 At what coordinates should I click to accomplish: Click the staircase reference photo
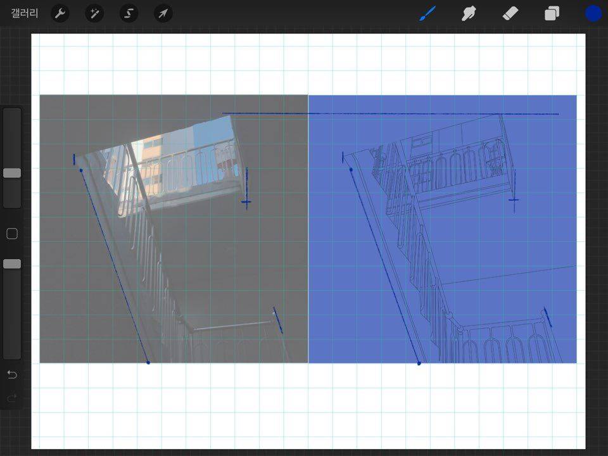click(x=174, y=229)
